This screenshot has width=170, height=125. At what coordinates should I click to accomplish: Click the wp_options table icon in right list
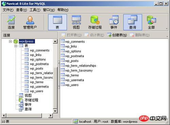point(63,51)
